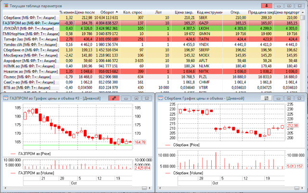Click the Кол. спрос column header

pos(131,12)
